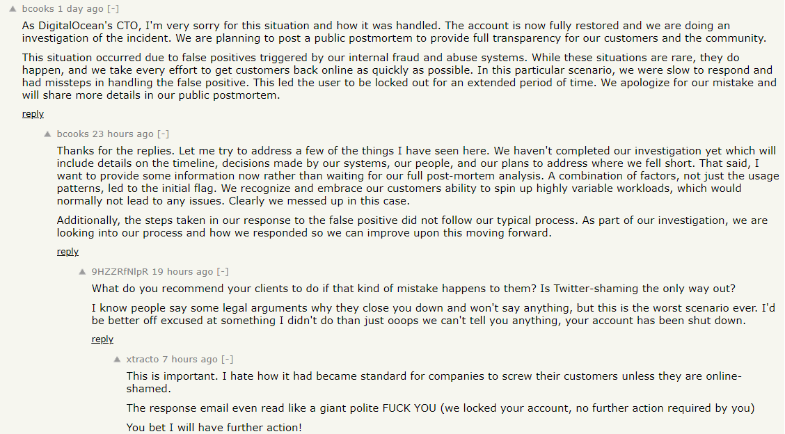Image resolution: width=785 pixels, height=434 pixels.
Task: Open the "19 hours ago" comment permalink
Action: (x=182, y=271)
